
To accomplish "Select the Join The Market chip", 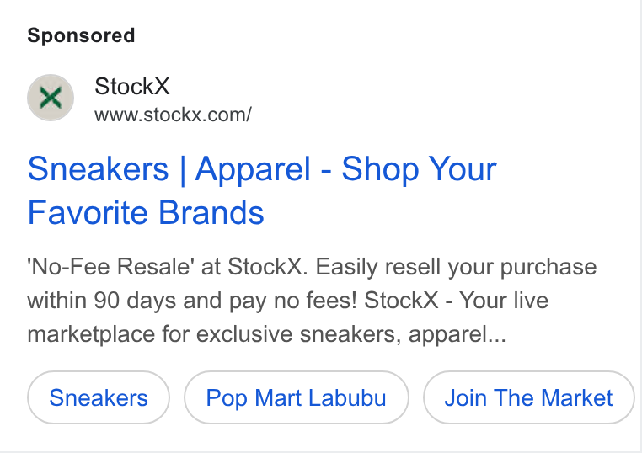I will click(528, 397).
